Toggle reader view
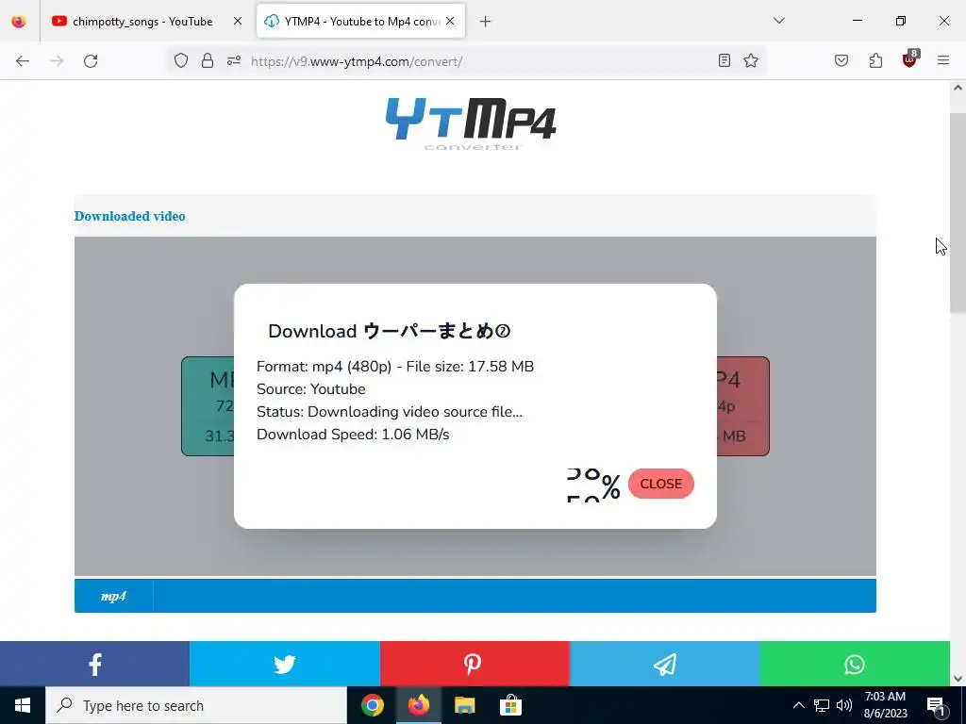Viewport: 966px width, 724px height. (724, 60)
